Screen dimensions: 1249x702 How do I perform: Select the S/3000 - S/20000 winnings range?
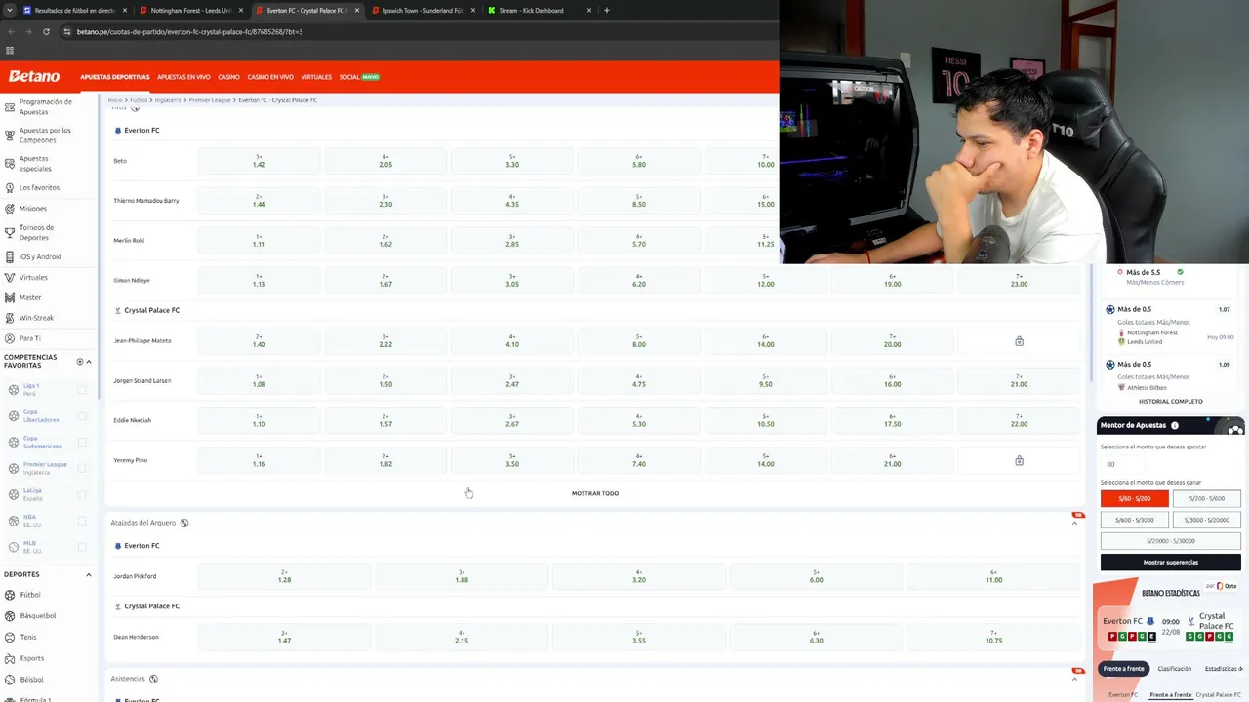point(1207,520)
